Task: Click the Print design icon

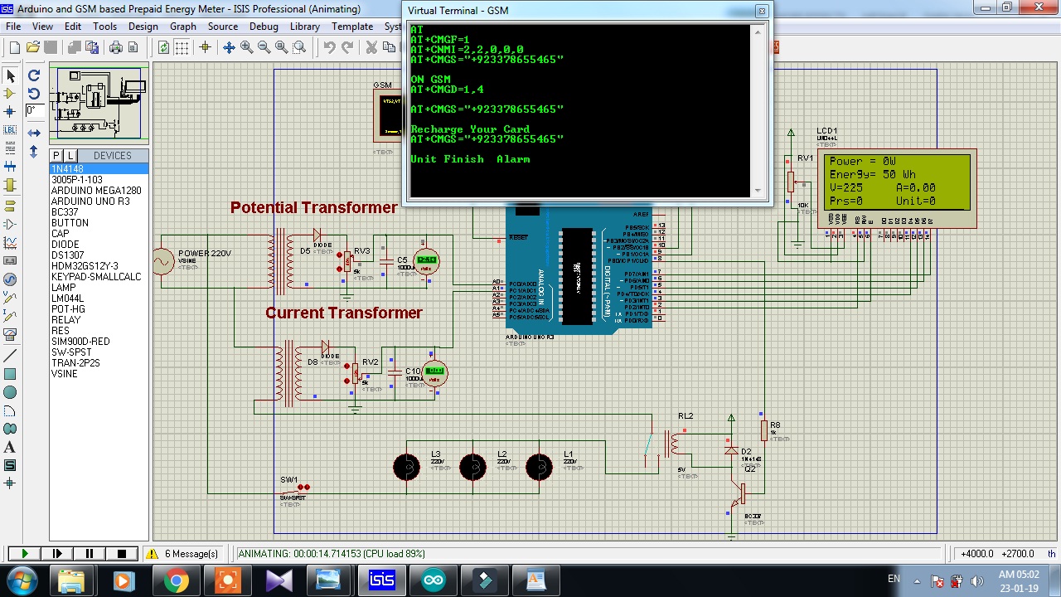Action: pos(116,47)
